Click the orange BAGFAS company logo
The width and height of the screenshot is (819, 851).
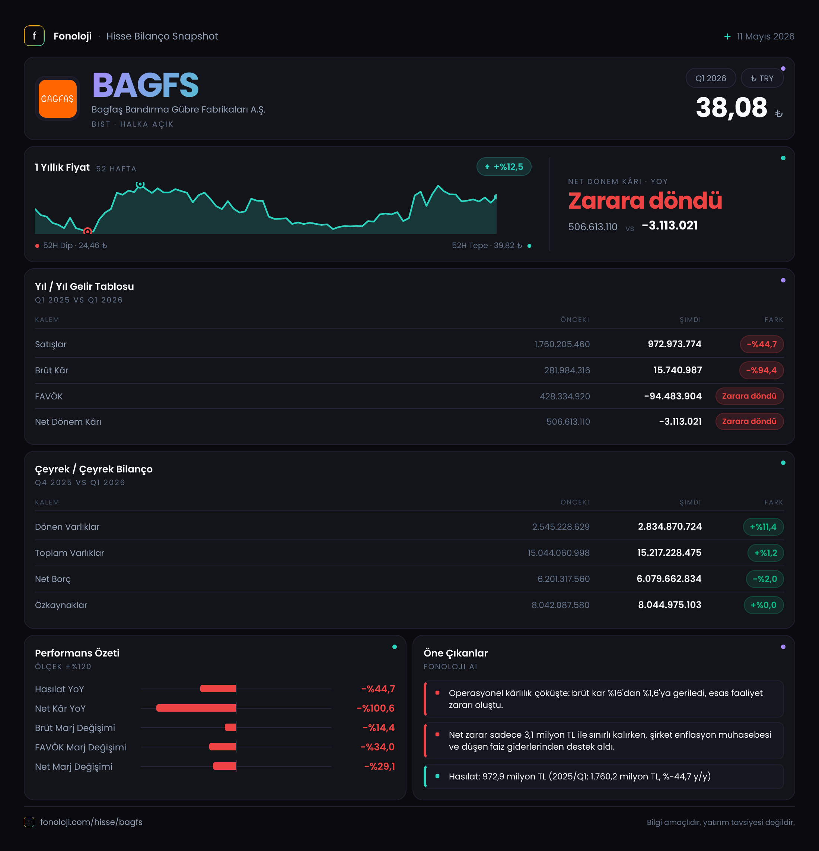coord(58,99)
